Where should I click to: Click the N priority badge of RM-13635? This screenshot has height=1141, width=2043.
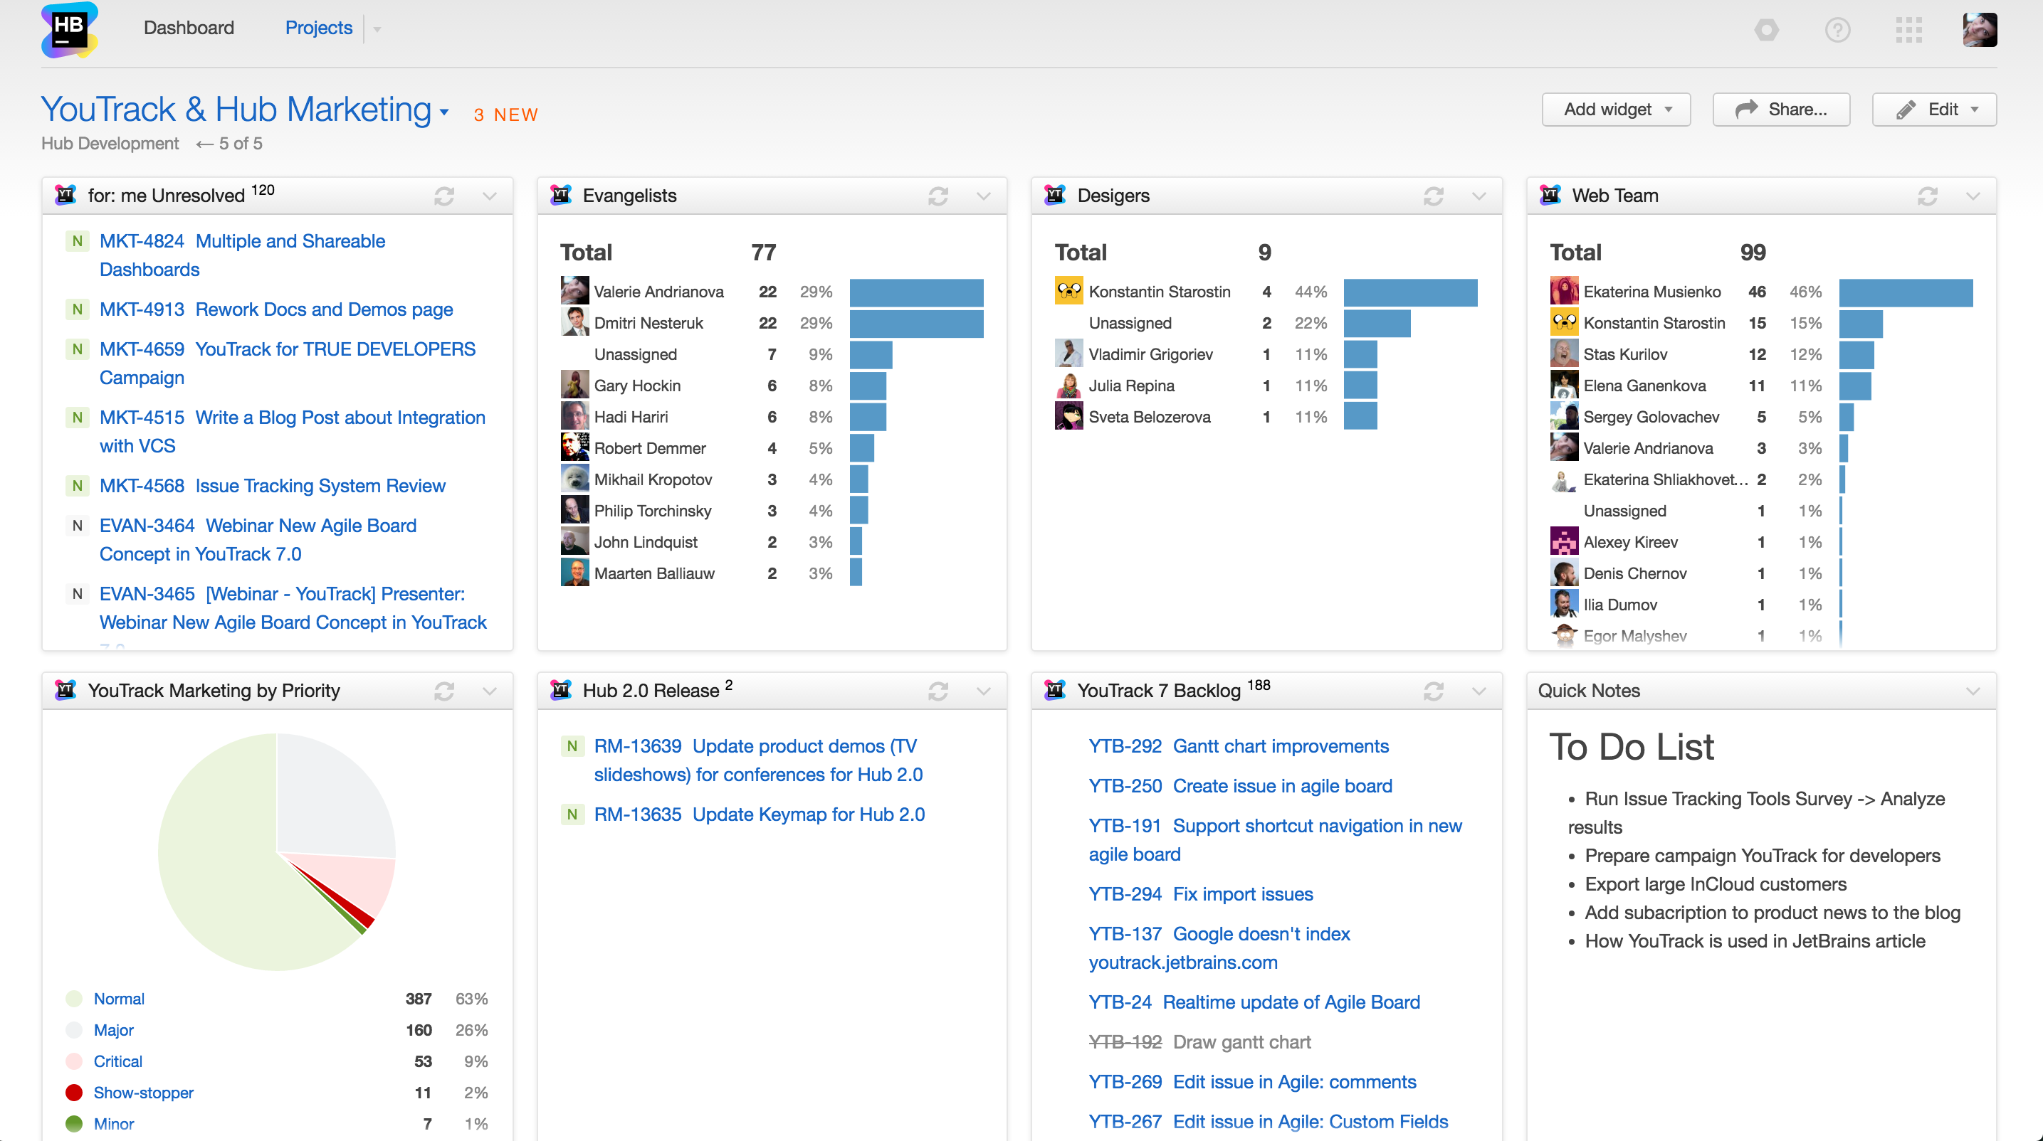572,814
